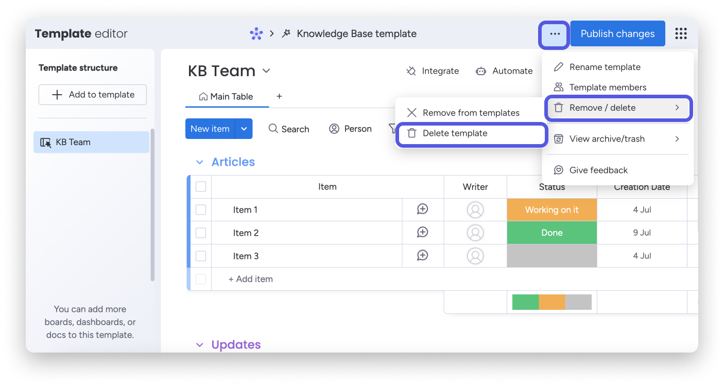Viewport: 724px width, 386px height.
Task: Click the orange Working on it status swatch
Action: coord(551,209)
